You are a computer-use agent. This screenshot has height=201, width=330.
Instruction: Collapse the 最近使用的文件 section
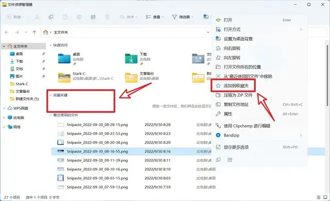click(x=51, y=115)
